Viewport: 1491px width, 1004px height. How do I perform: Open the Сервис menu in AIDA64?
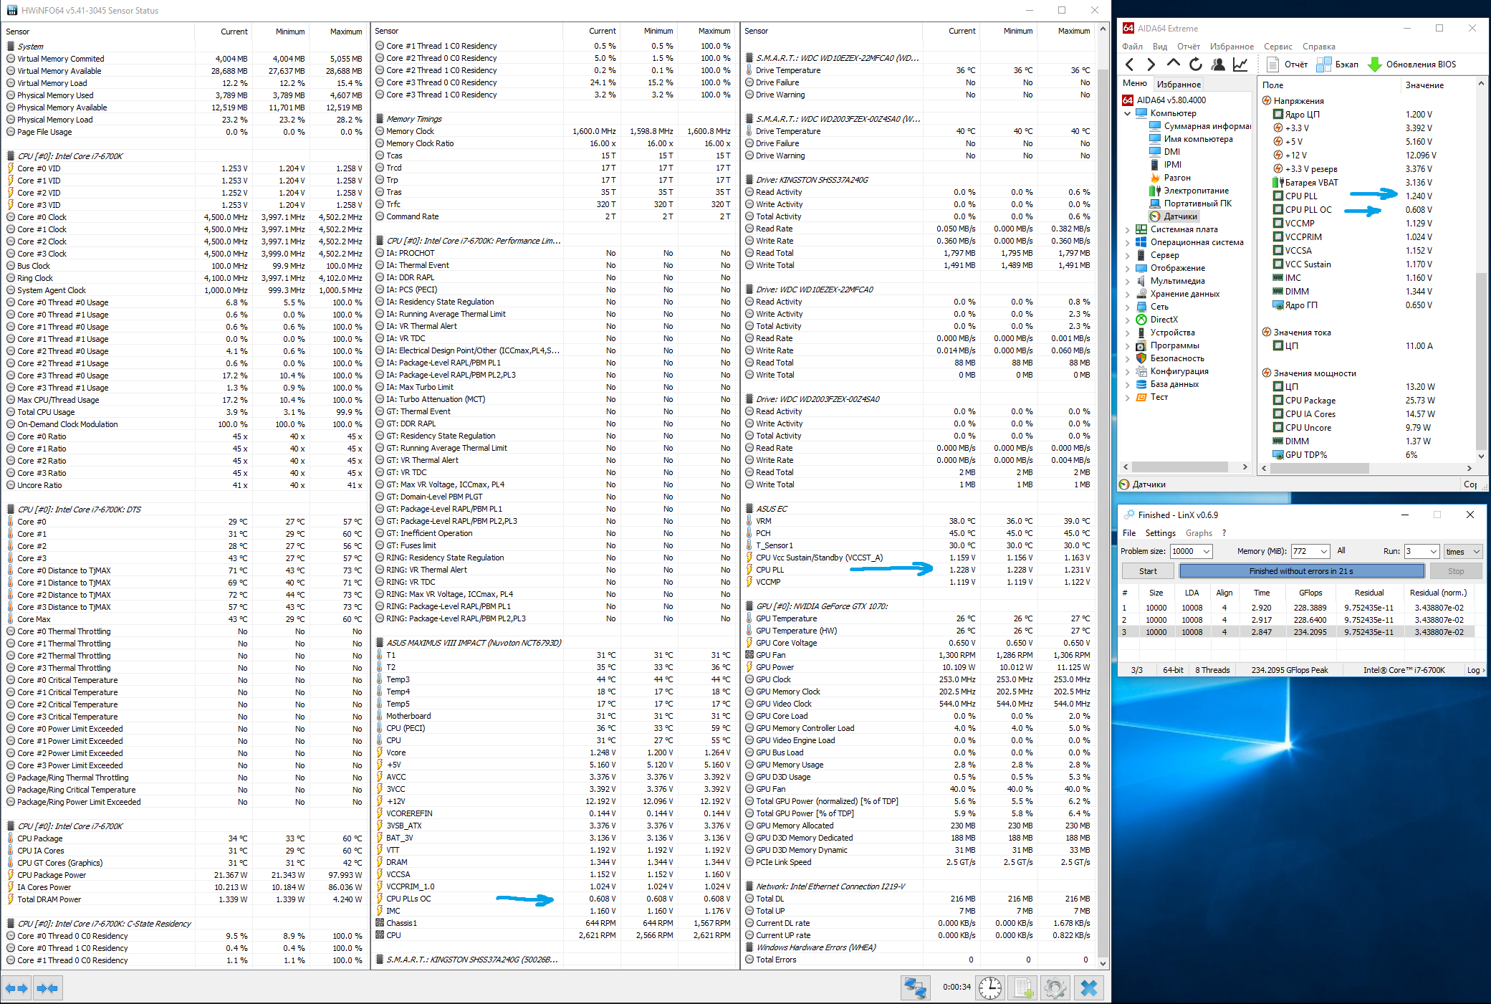point(1277,47)
